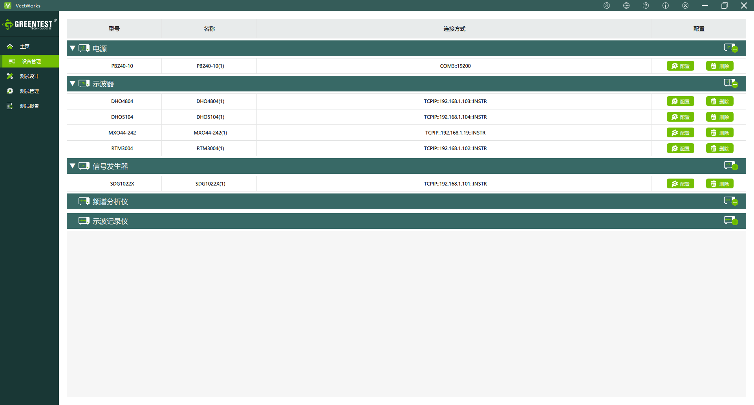Add a new oscilloscope in 示波器 section
This screenshot has height=405, width=754.
tap(730, 83)
